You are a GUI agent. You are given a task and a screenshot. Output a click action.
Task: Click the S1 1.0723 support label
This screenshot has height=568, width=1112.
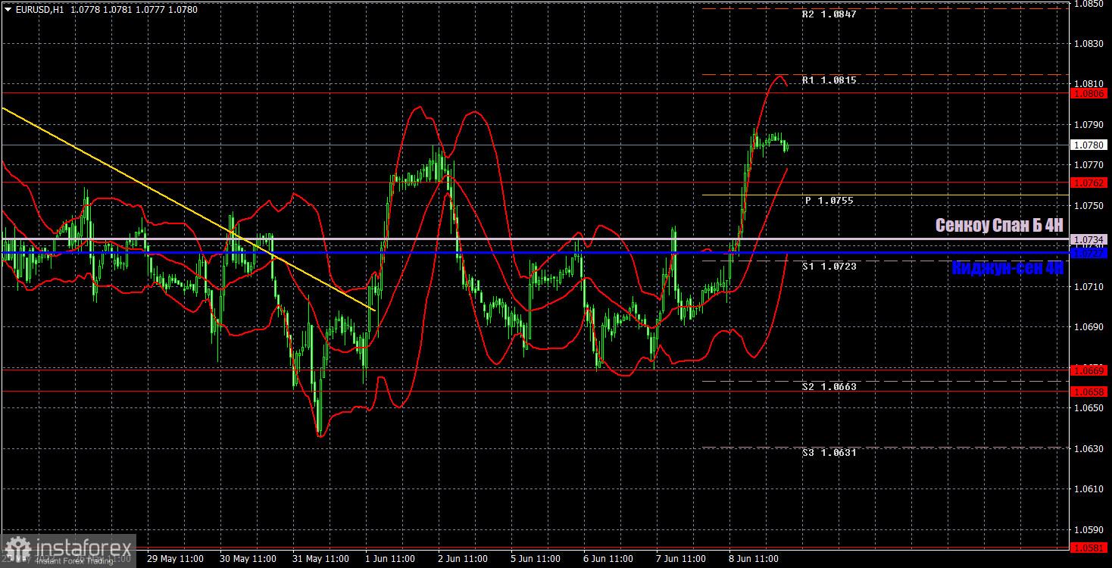coord(829,267)
